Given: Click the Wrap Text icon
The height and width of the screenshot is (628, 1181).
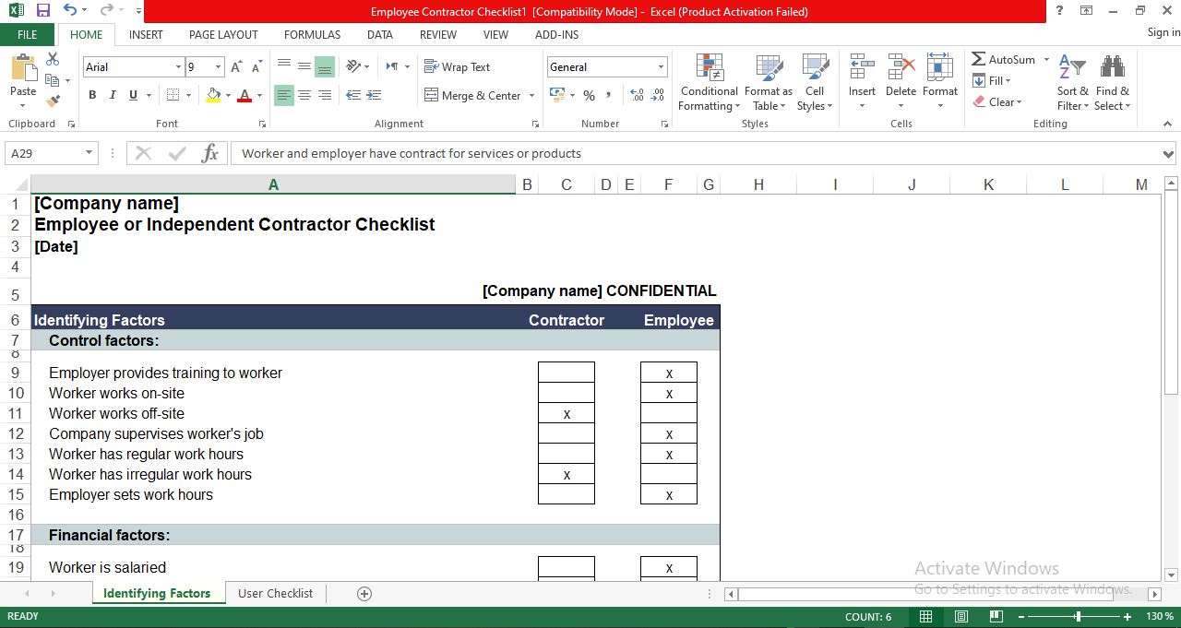Looking at the screenshot, I should 459,66.
